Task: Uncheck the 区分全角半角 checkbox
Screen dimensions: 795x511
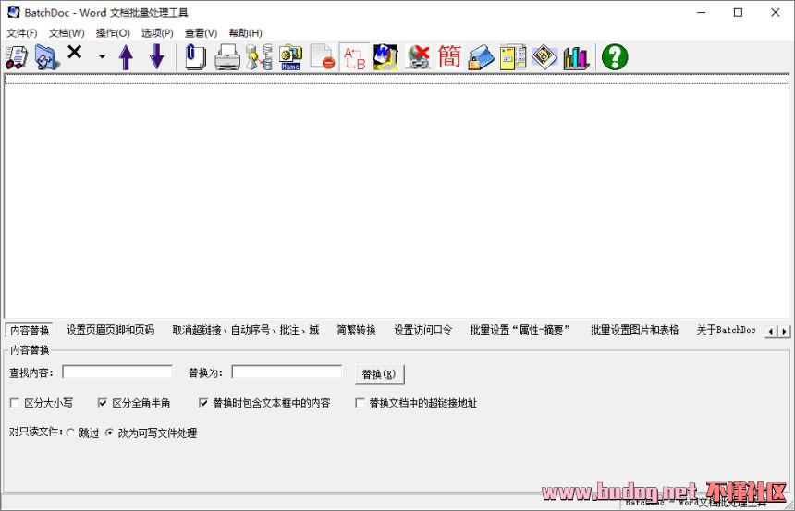Action: click(x=103, y=403)
